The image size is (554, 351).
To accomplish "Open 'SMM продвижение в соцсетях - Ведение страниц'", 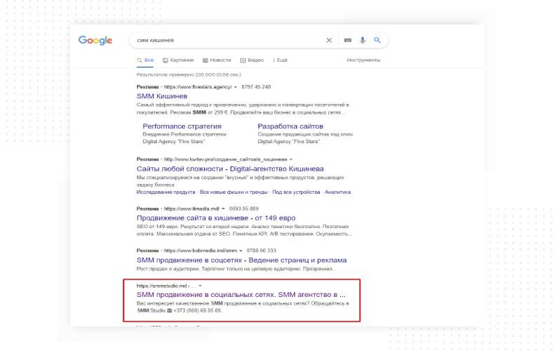I will click(242, 260).
